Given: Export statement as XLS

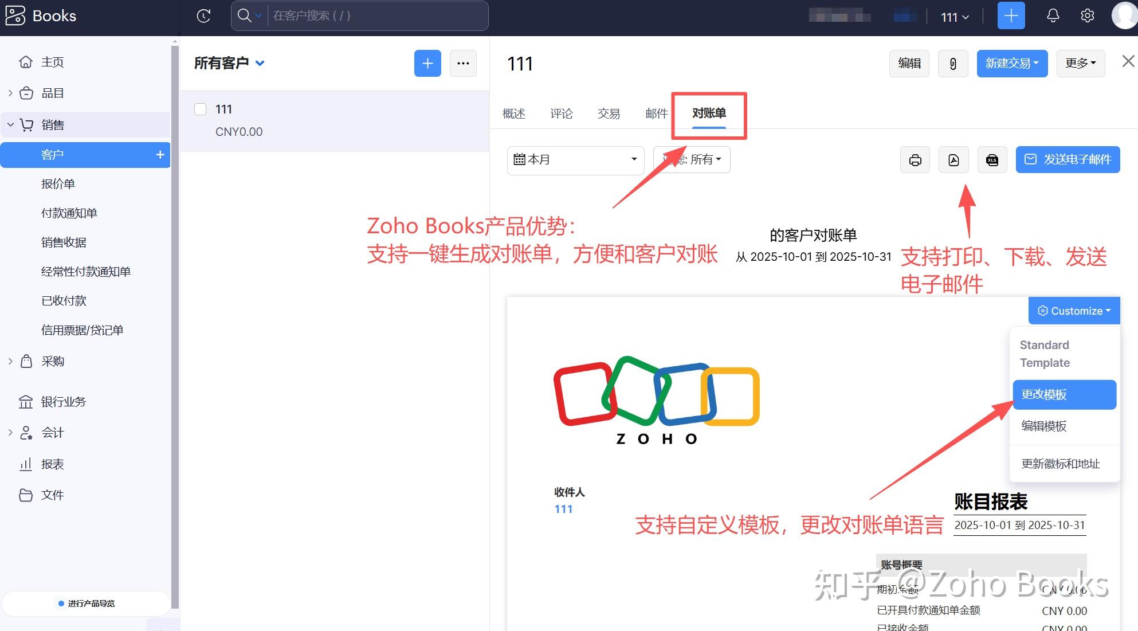Looking at the screenshot, I should click(992, 159).
